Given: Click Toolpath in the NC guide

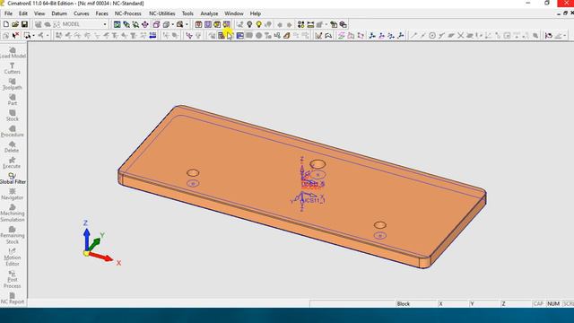Looking at the screenshot, I should (12, 84).
